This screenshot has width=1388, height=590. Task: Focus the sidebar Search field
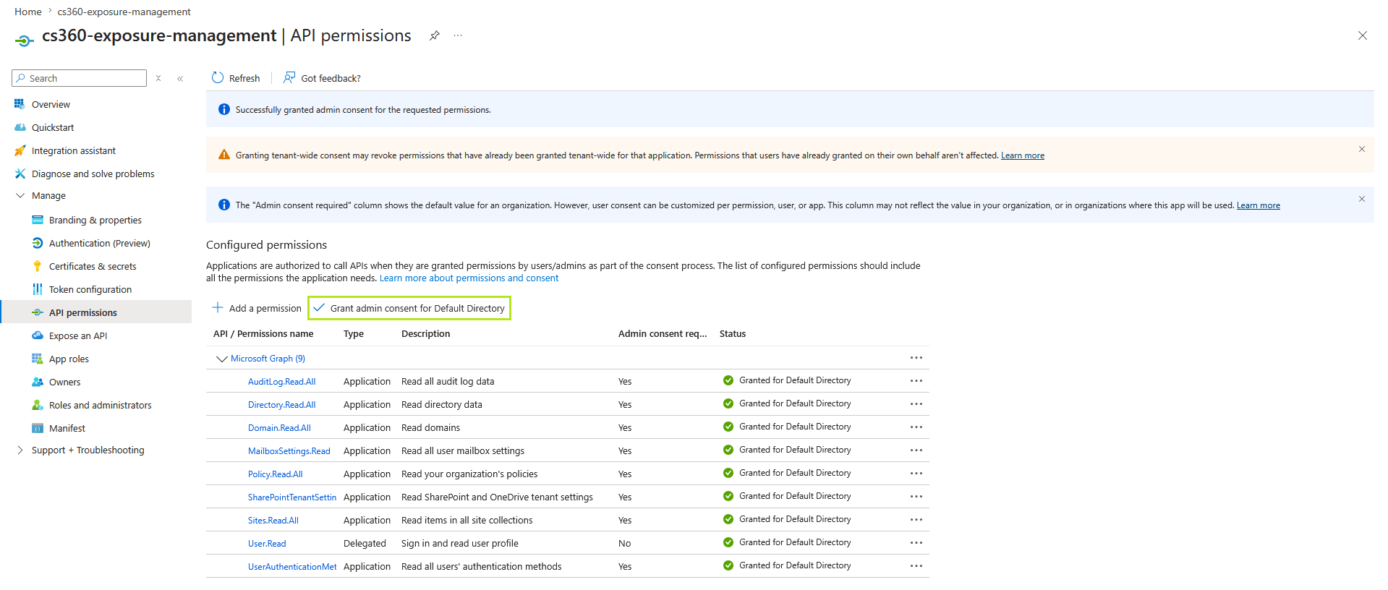(x=80, y=78)
